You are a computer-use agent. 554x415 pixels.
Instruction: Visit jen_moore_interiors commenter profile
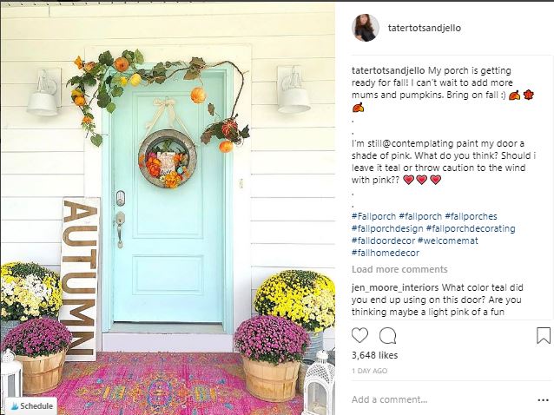395,288
